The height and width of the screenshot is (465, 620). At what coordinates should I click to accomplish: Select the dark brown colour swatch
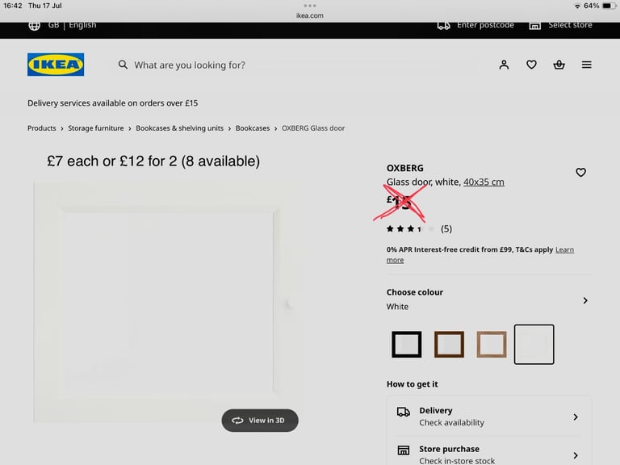point(449,345)
